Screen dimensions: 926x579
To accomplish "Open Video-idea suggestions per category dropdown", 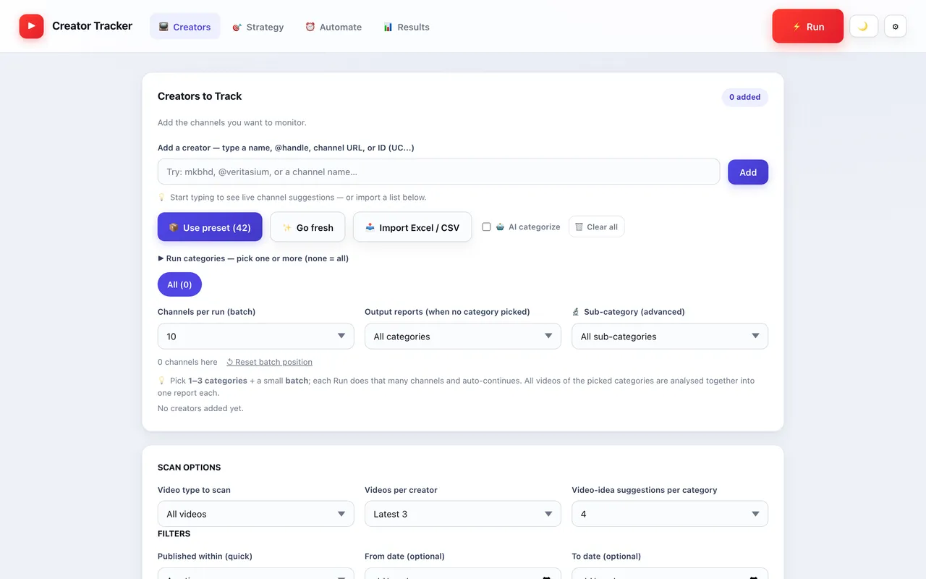I will tap(670, 514).
